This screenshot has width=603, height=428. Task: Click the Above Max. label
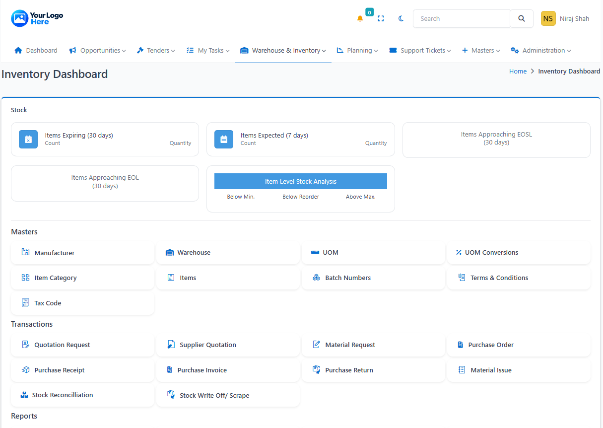361,197
